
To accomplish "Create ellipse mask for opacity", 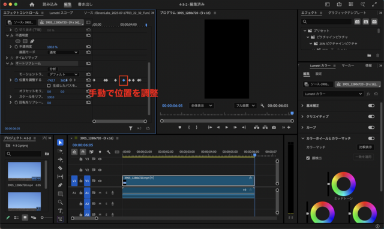I will pos(18,41).
